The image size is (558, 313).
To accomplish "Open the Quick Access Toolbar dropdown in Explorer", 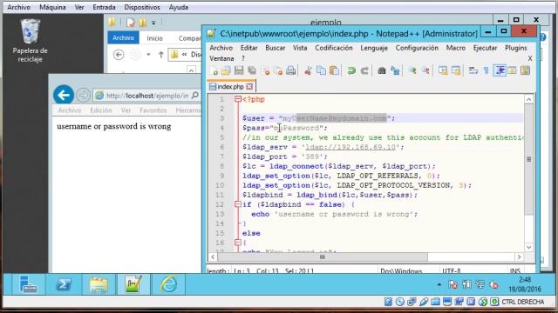I will (153, 23).
